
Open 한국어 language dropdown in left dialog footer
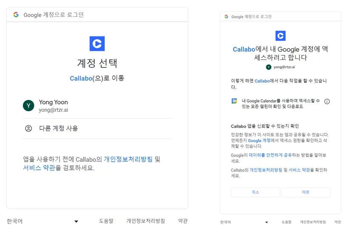tap(43, 221)
